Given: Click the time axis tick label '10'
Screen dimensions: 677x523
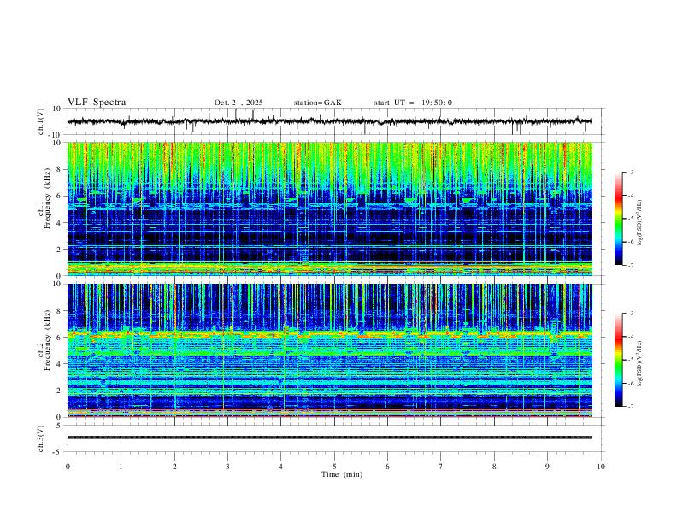Looking at the screenshot, I should pyautogui.click(x=601, y=467).
